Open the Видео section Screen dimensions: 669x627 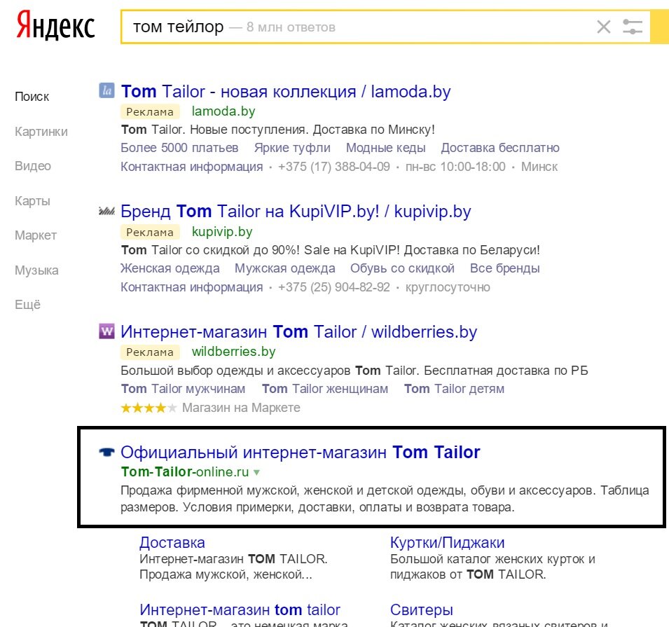(33, 166)
